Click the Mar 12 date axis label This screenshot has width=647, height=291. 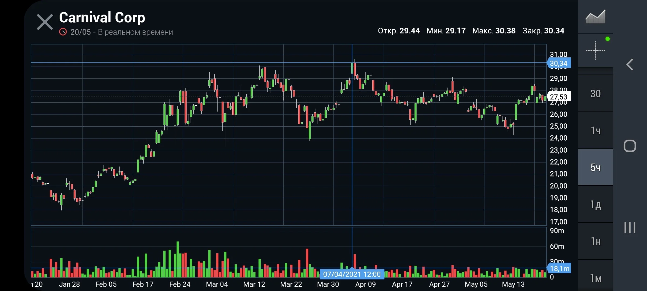pyautogui.click(x=254, y=284)
